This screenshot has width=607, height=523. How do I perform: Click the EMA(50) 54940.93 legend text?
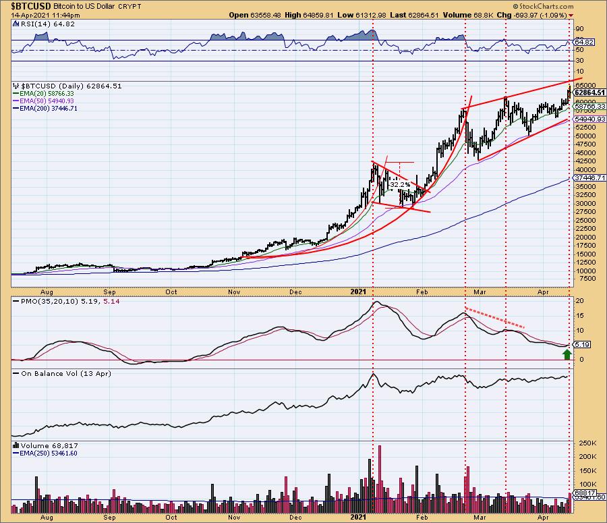pyautogui.click(x=47, y=101)
